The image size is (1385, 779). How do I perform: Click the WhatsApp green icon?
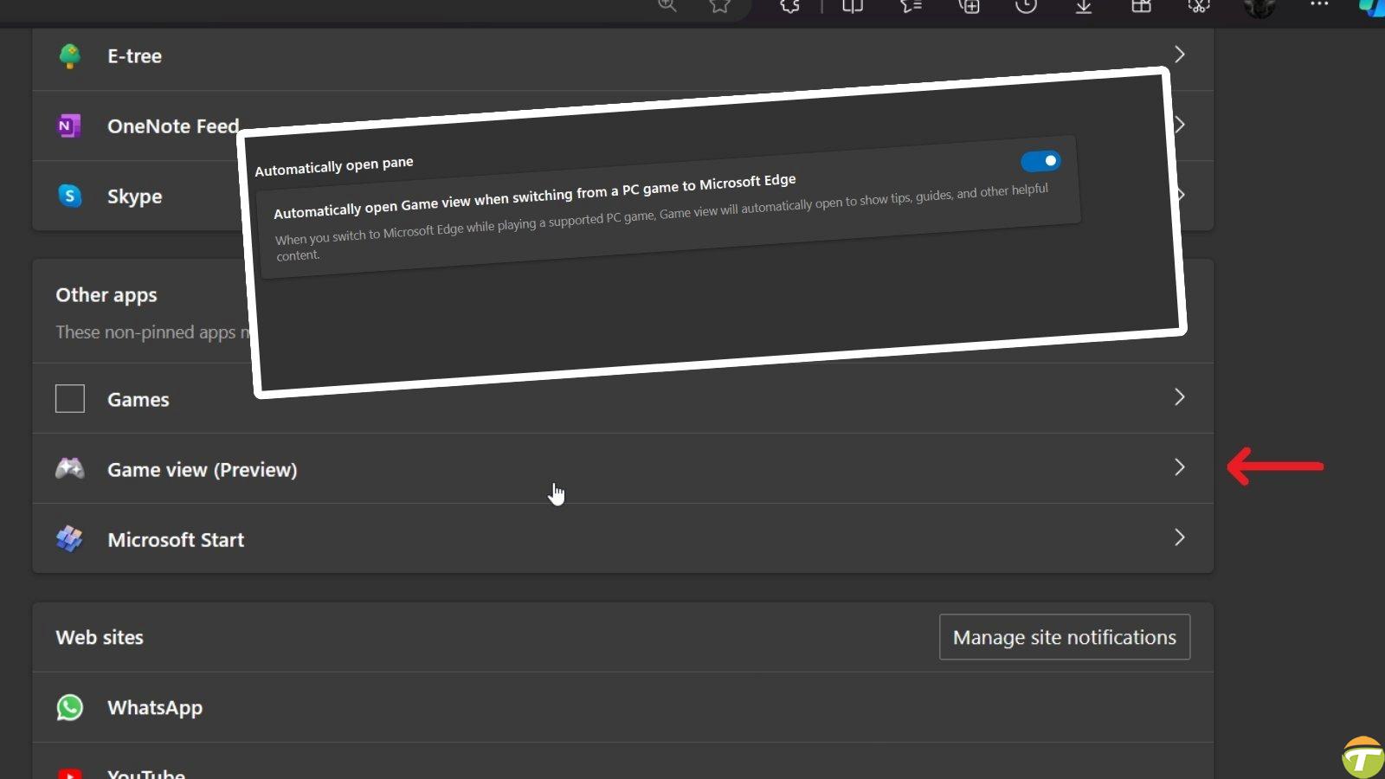(70, 707)
